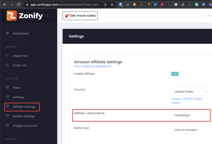Click the browser forward arrow

(x=12, y=5)
